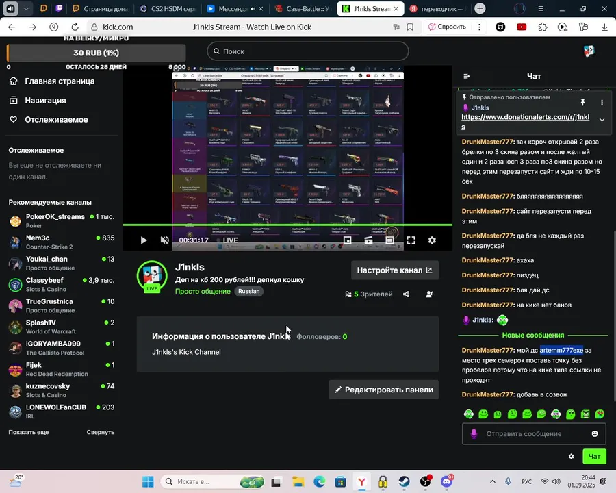This screenshot has width=616, height=493.
Task: Open J1nkls channel avatar
Action: (152, 275)
